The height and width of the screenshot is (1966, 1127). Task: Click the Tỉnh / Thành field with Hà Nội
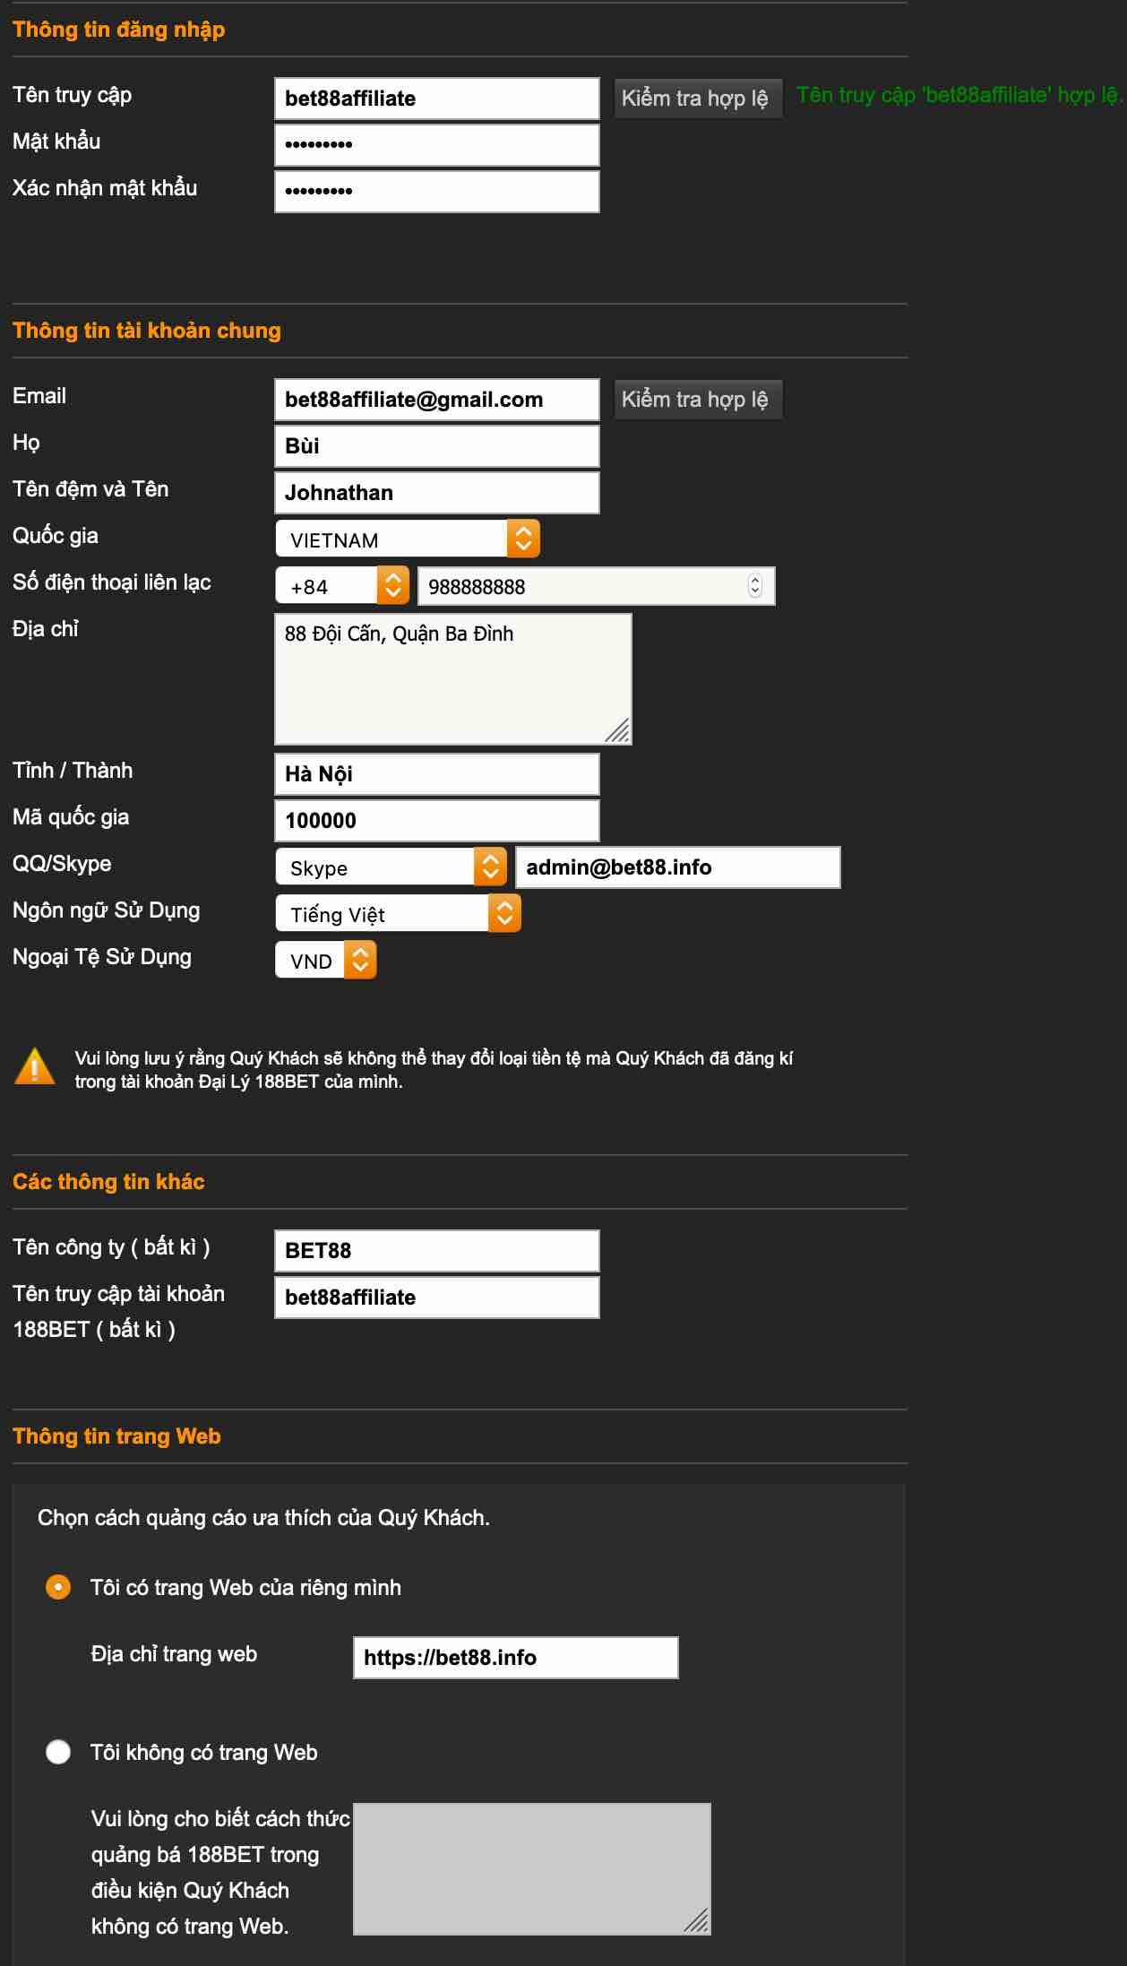pos(436,774)
